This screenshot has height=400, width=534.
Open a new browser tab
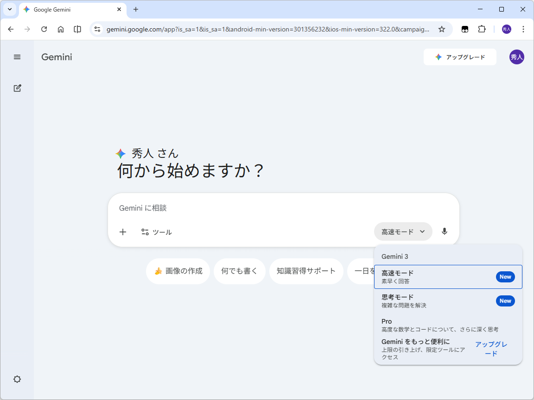point(136,10)
